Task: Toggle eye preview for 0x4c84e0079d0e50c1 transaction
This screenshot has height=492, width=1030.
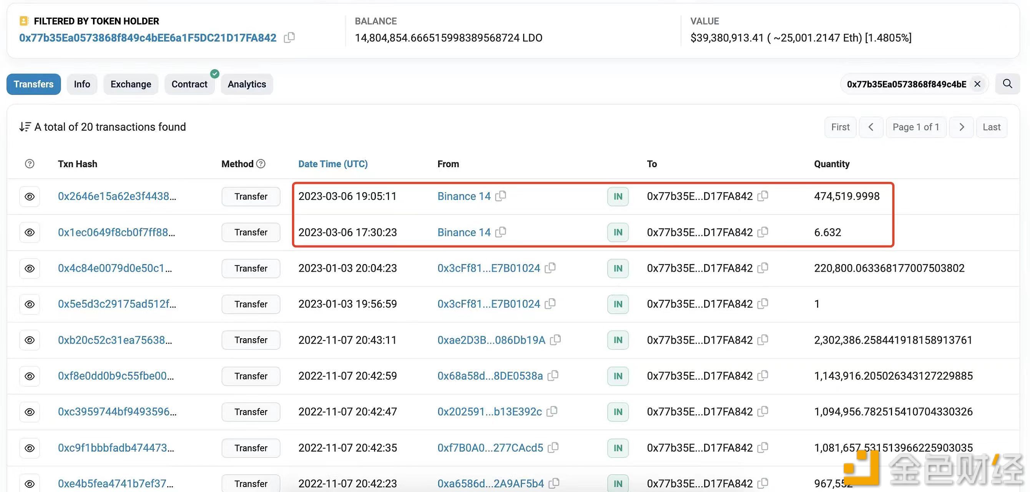Action: [30, 268]
